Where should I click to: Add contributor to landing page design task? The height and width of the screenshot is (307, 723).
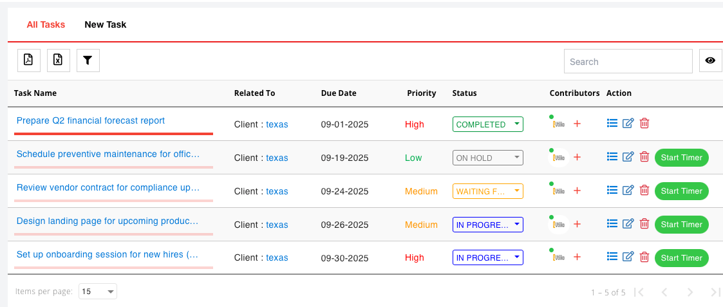click(577, 225)
